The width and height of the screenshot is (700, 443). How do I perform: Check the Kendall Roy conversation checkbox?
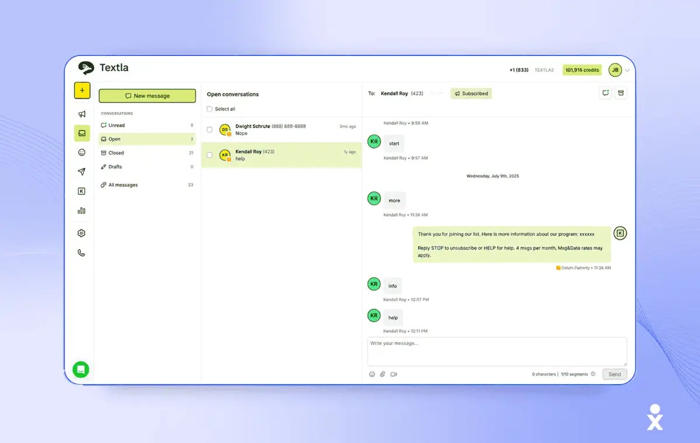click(x=210, y=155)
